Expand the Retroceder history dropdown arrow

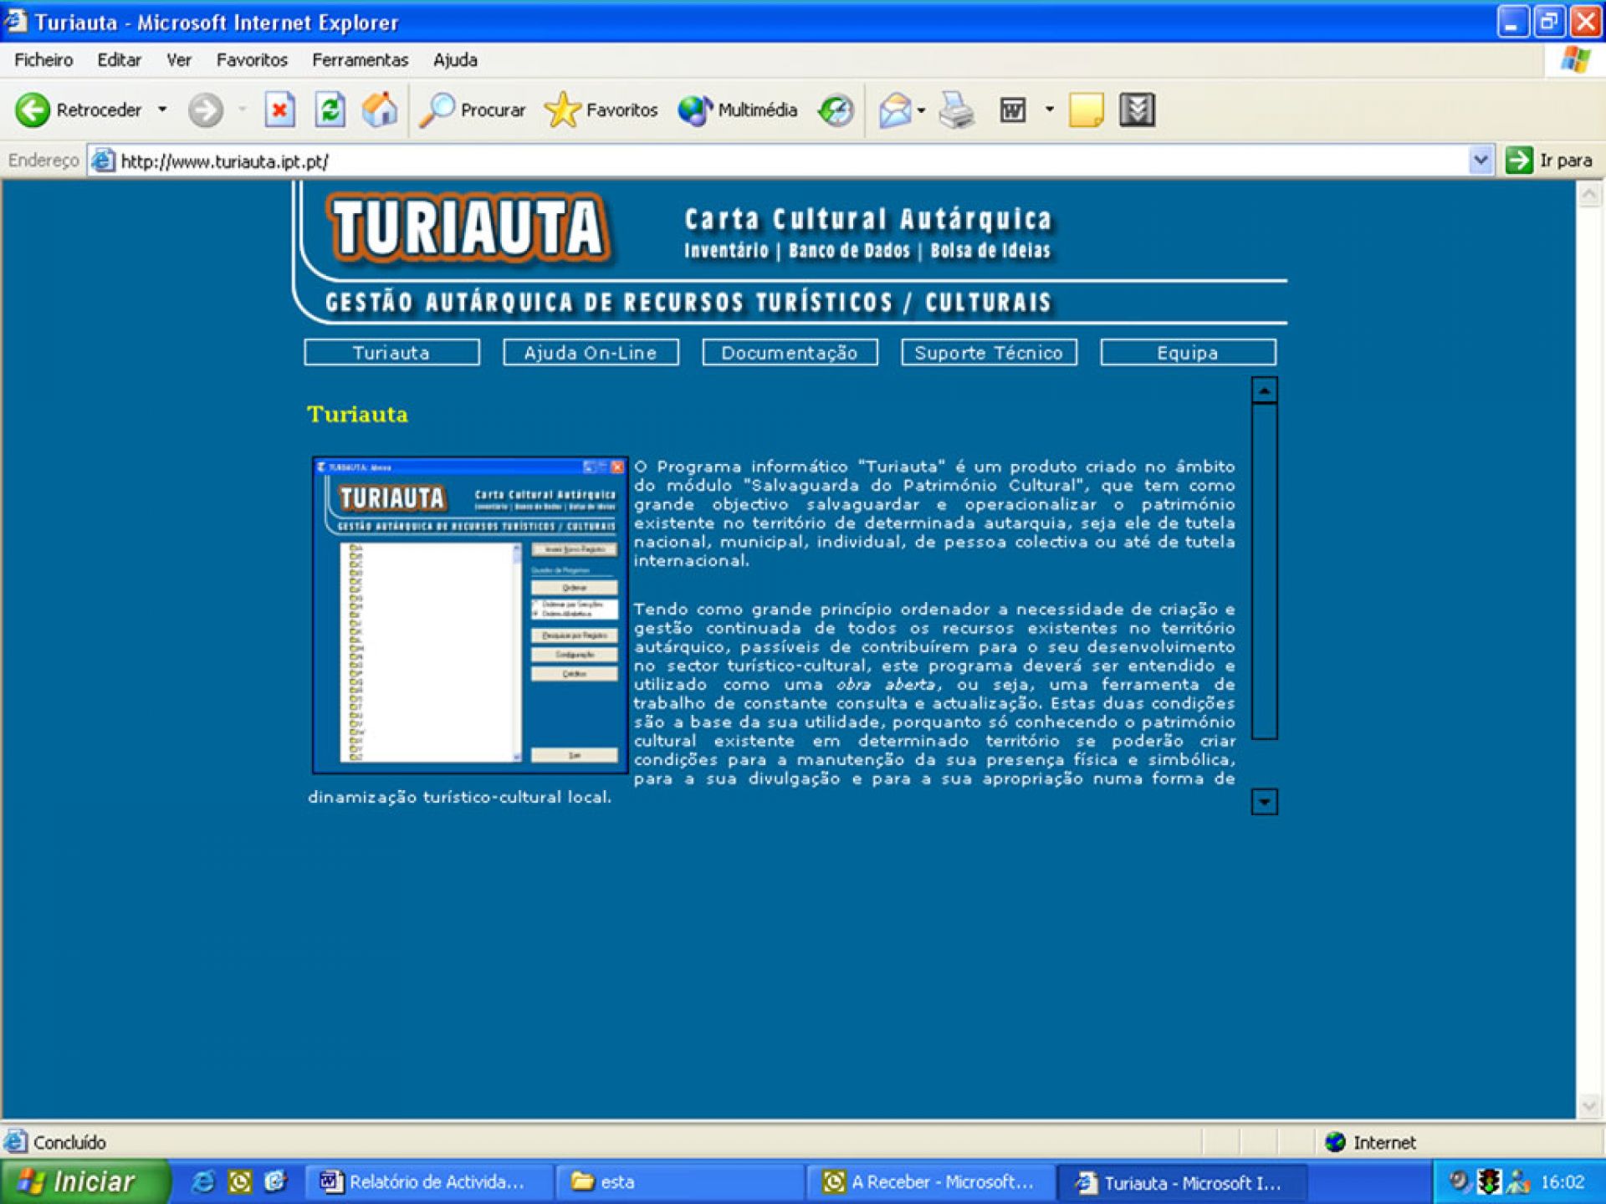pyautogui.click(x=162, y=110)
